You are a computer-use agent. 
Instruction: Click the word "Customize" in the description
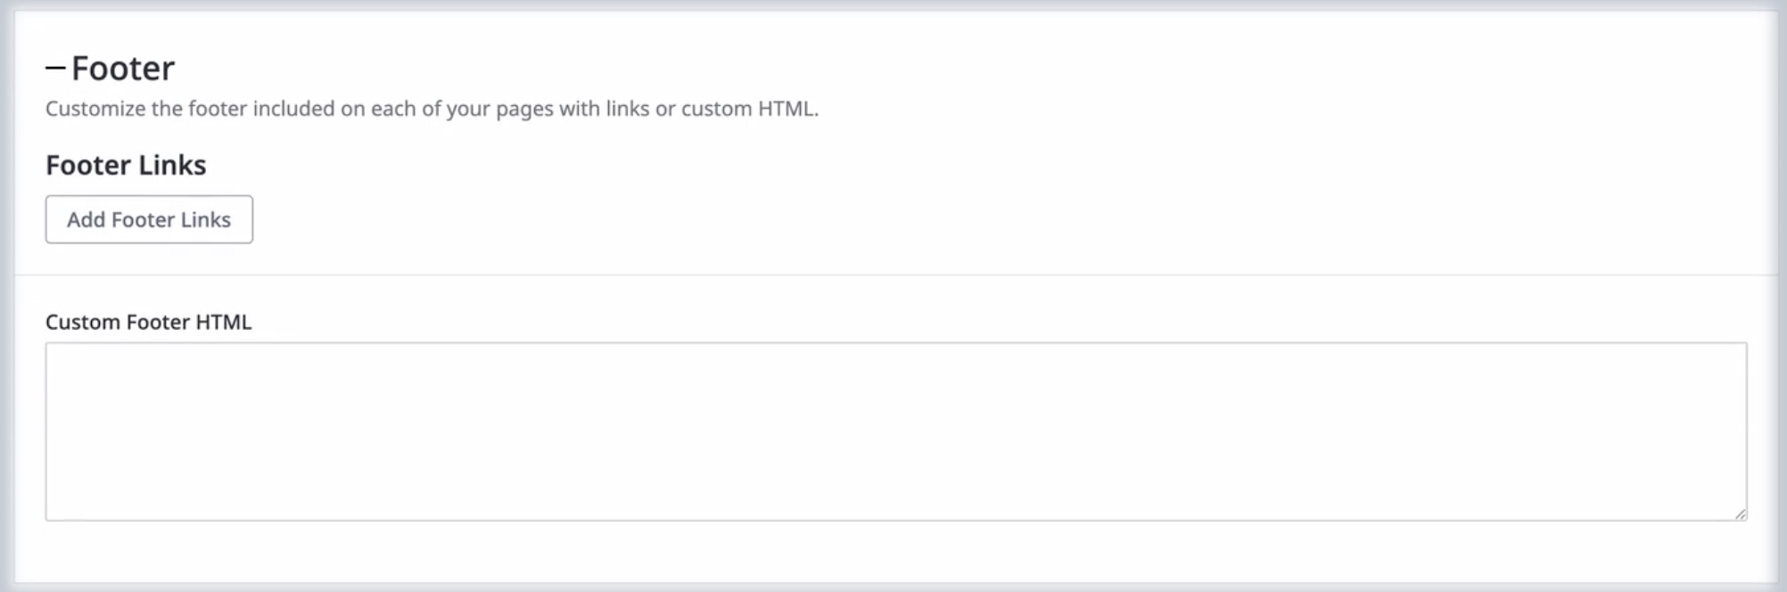pos(95,109)
